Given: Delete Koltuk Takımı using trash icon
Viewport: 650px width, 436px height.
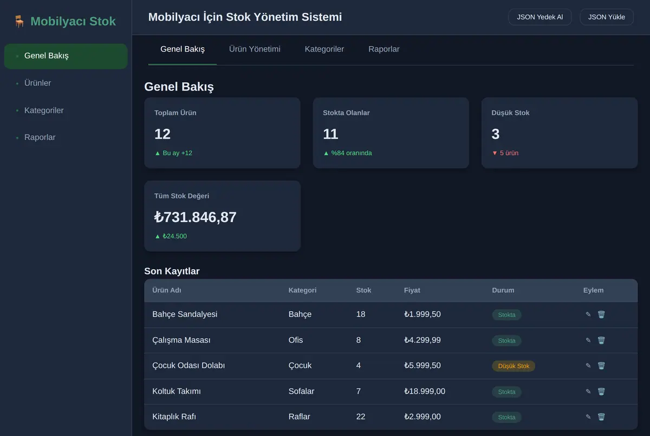Looking at the screenshot, I should pos(601,392).
